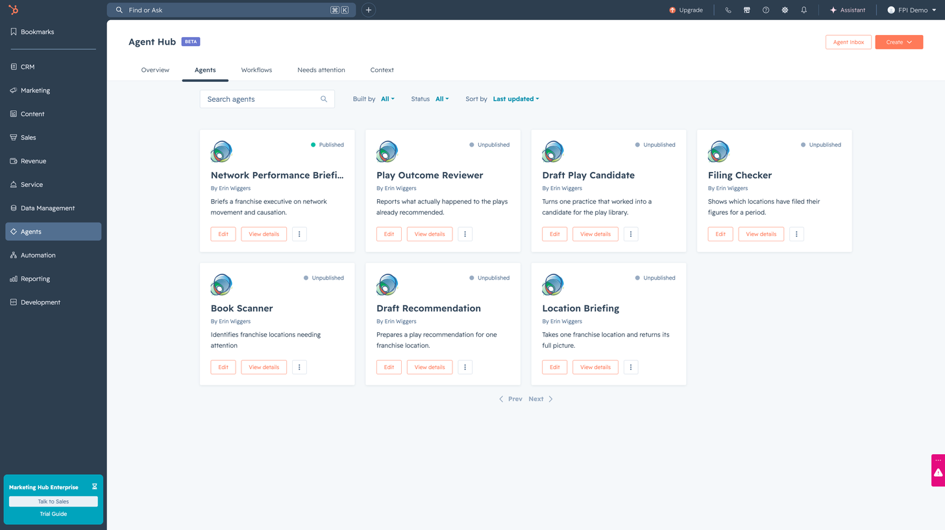Click the pink warning alert icon

click(939, 473)
